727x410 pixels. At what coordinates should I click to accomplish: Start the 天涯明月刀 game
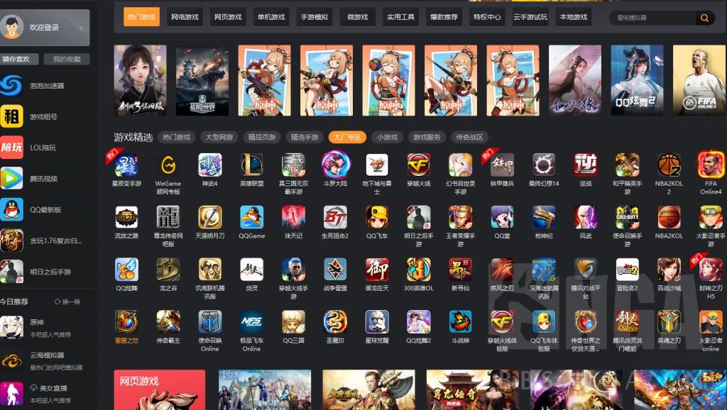[210, 217]
